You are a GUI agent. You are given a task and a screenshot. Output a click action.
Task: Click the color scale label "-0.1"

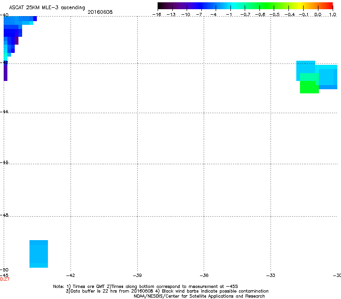(304, 15)
